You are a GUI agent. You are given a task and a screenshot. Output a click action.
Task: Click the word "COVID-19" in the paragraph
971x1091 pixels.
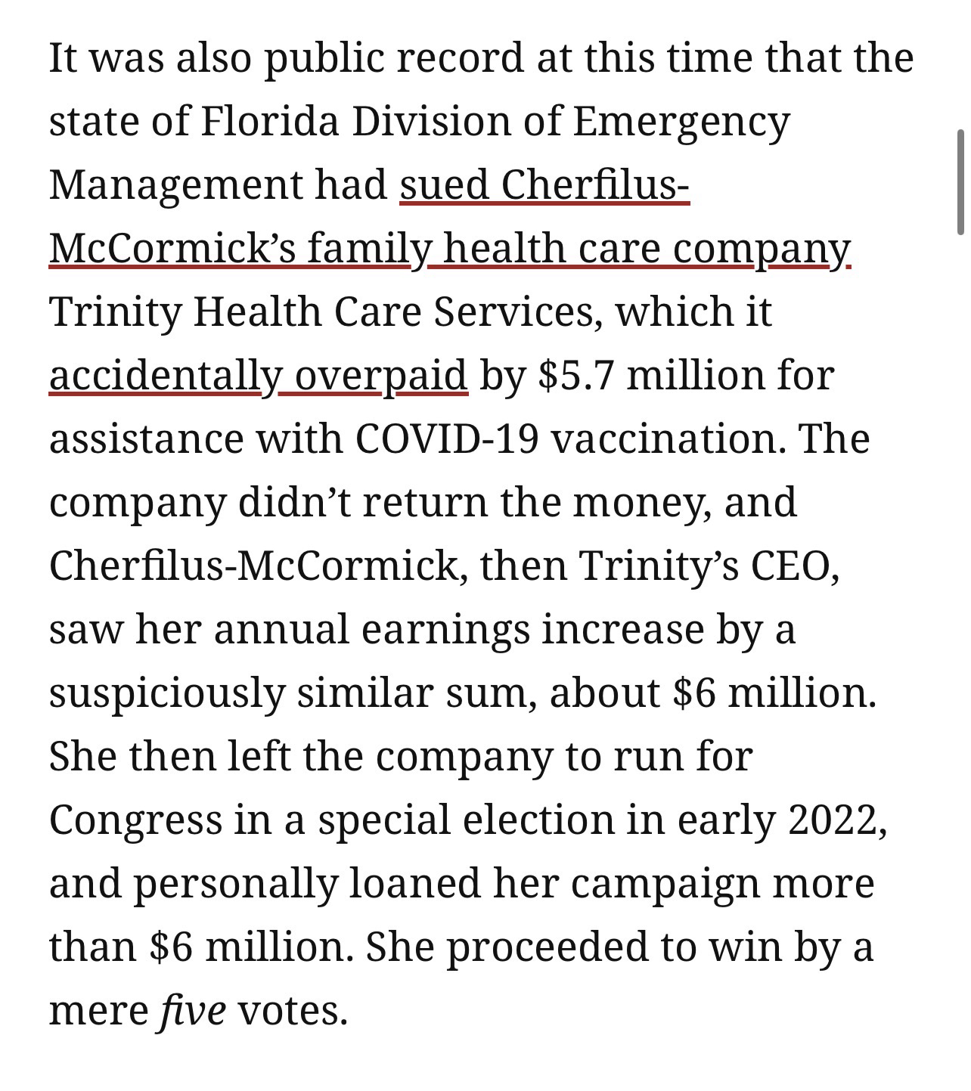click(446, 439)
